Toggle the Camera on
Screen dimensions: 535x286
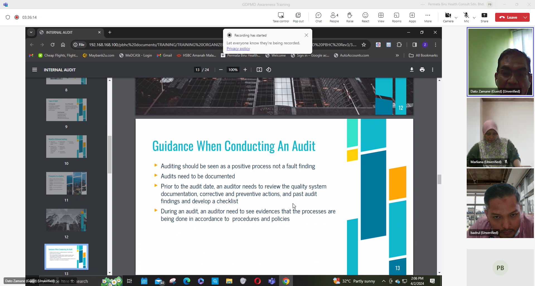coord(448,17)
